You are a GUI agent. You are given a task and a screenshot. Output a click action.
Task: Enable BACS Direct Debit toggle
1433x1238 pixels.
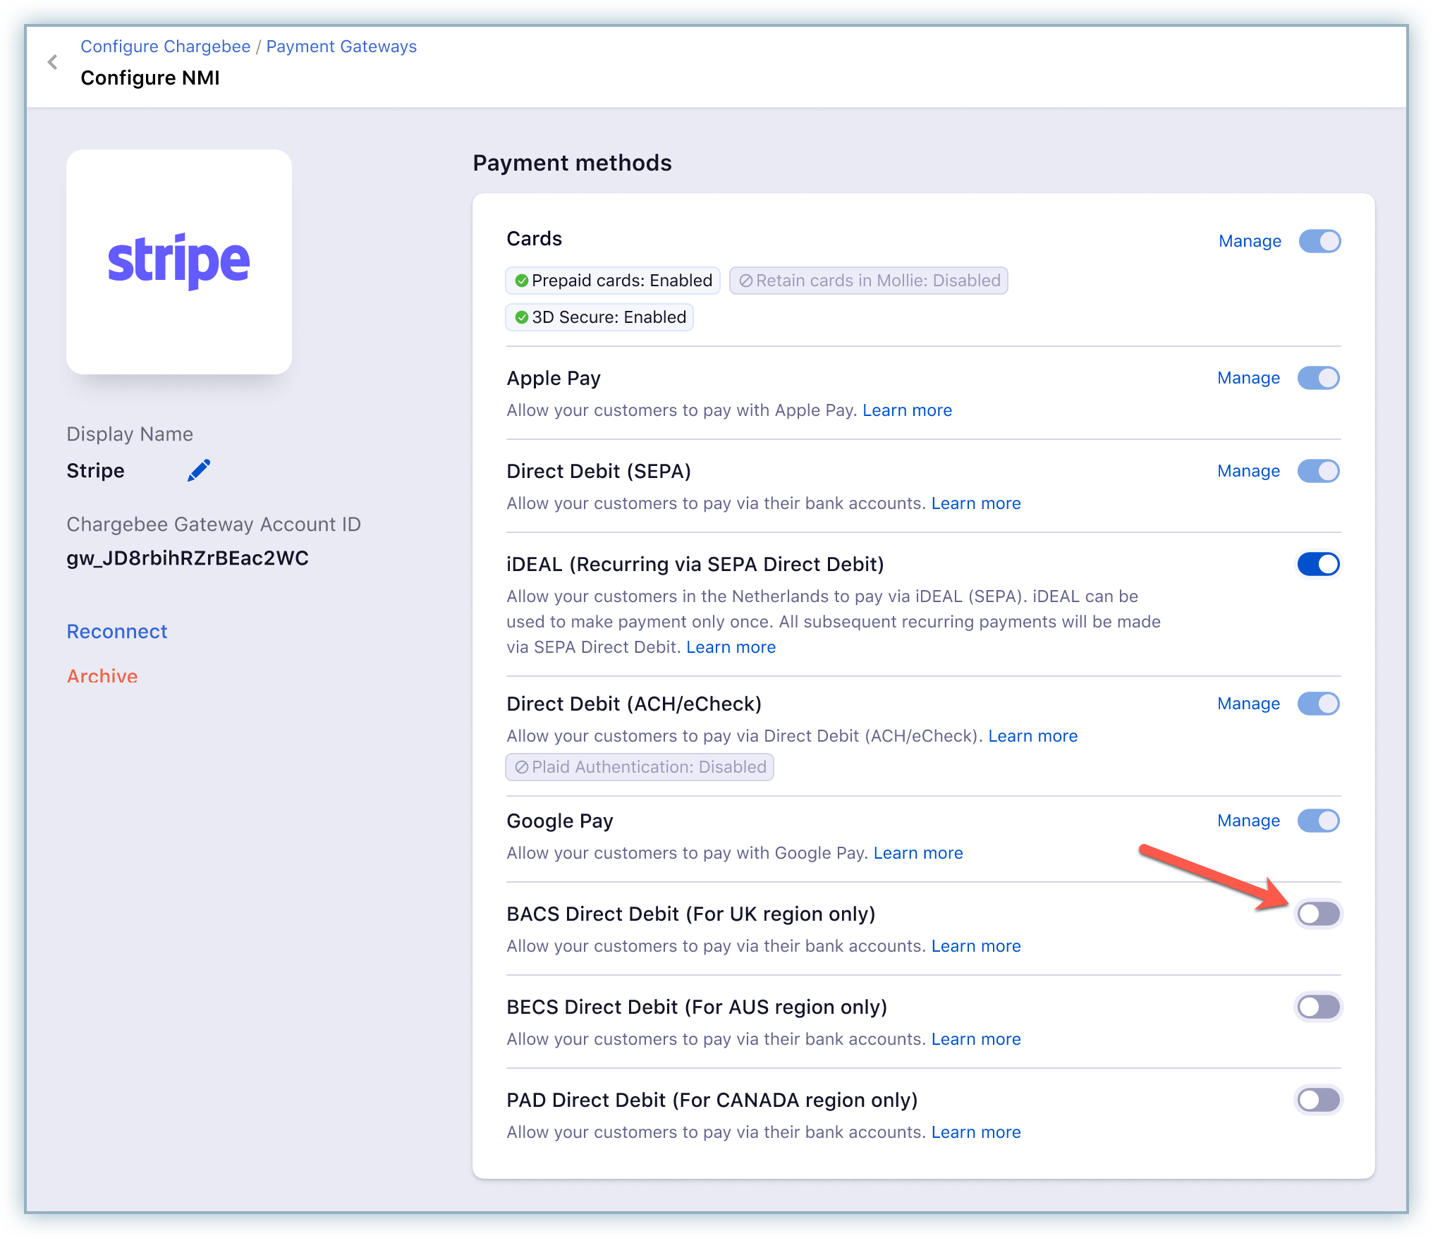point(1318,914)
